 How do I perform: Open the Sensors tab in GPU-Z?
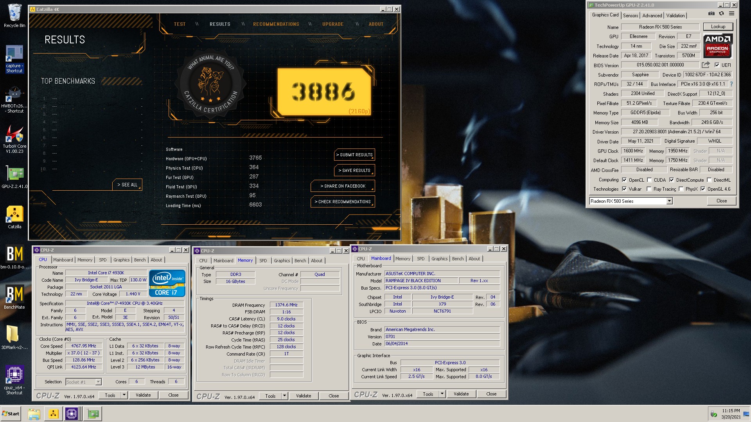(x=631, y=16)
